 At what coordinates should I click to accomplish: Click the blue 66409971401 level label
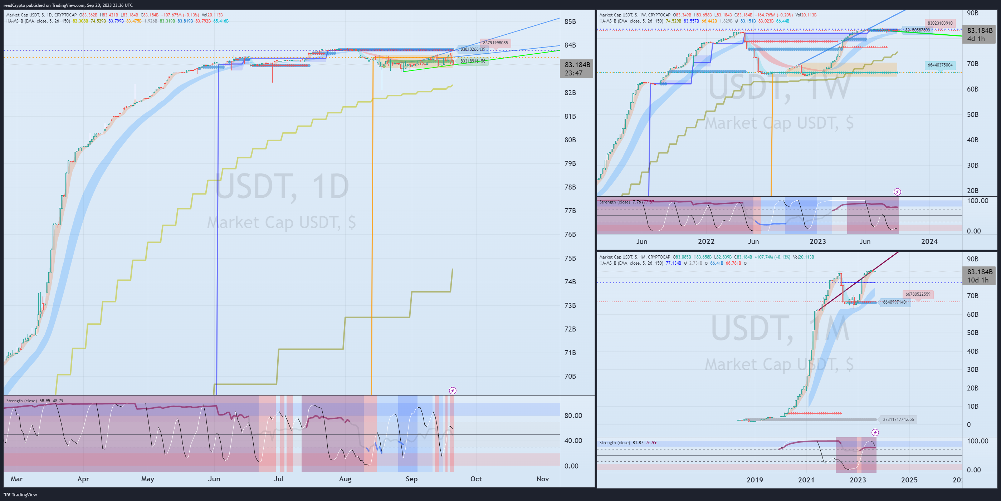(x=895, y=302)
